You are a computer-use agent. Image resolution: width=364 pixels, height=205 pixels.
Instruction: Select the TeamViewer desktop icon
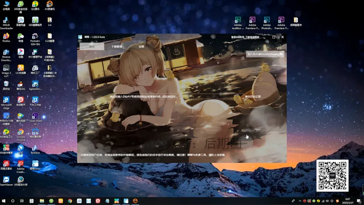[x=6, y=181]
